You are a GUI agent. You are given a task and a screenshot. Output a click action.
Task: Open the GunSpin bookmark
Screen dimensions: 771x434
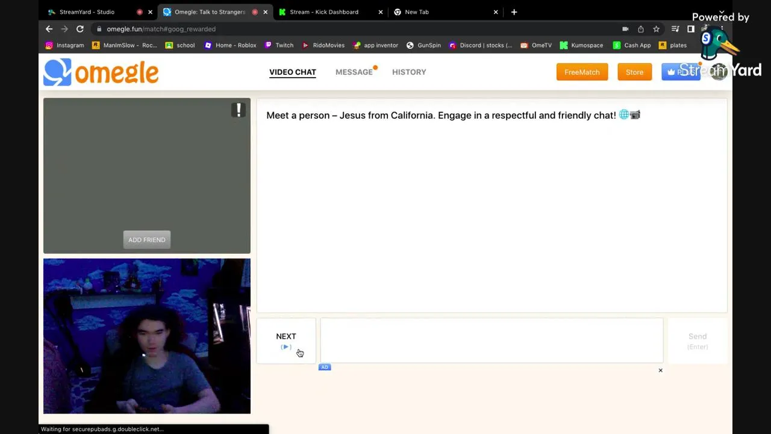point(423,45)
